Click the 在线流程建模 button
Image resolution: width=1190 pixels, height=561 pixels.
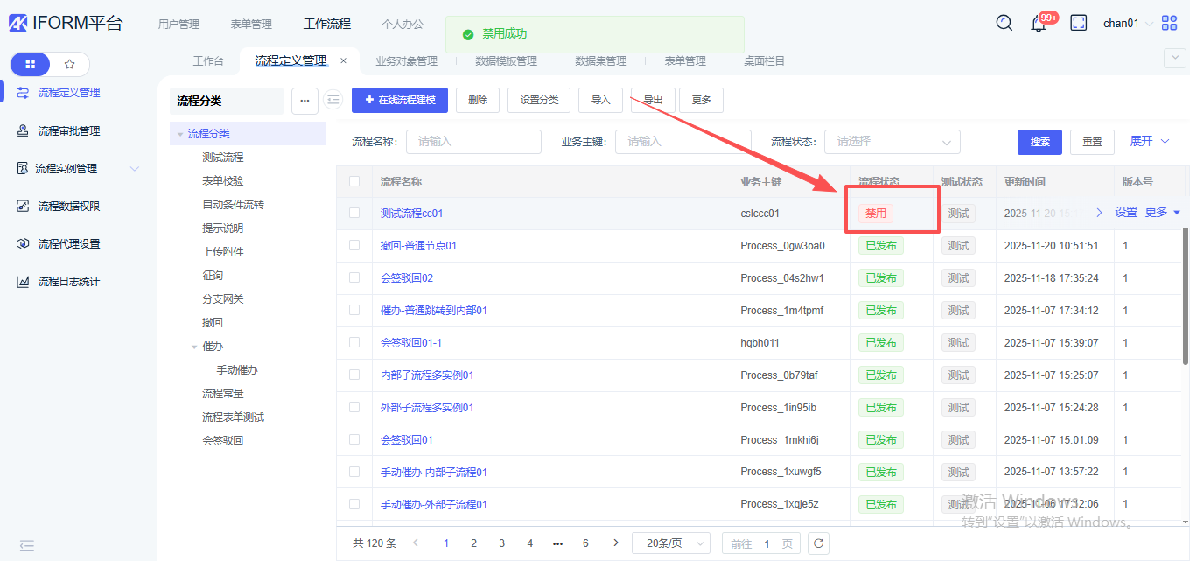[399, 100]
